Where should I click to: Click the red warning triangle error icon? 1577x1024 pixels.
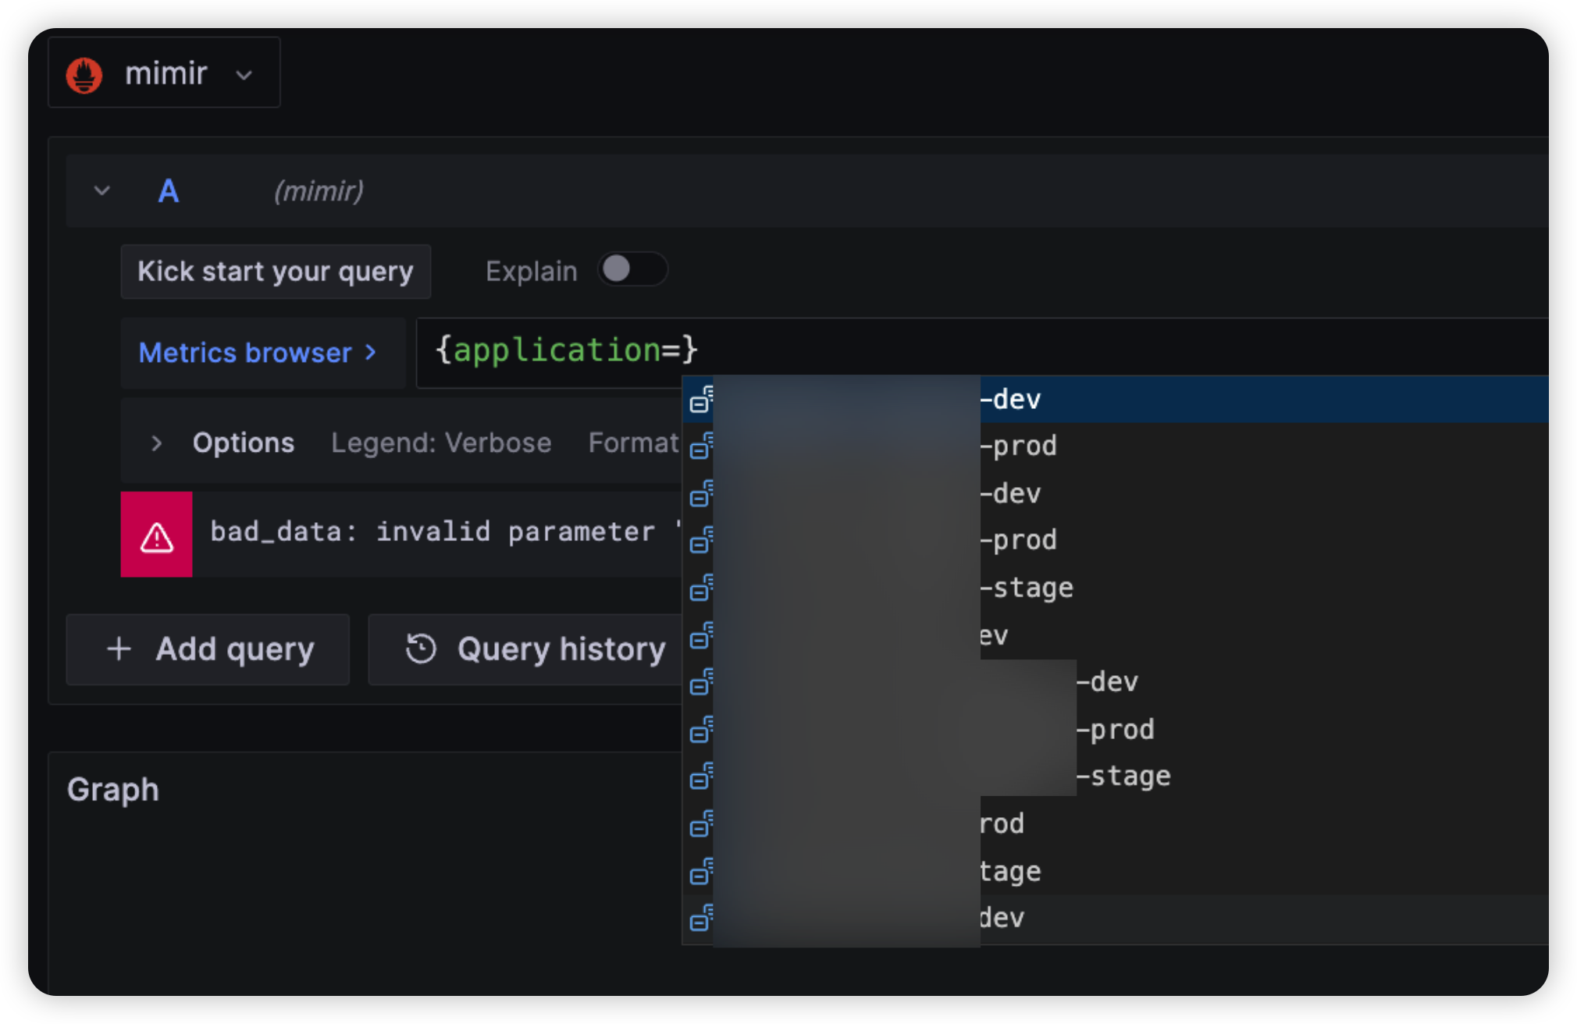[157, 536]
